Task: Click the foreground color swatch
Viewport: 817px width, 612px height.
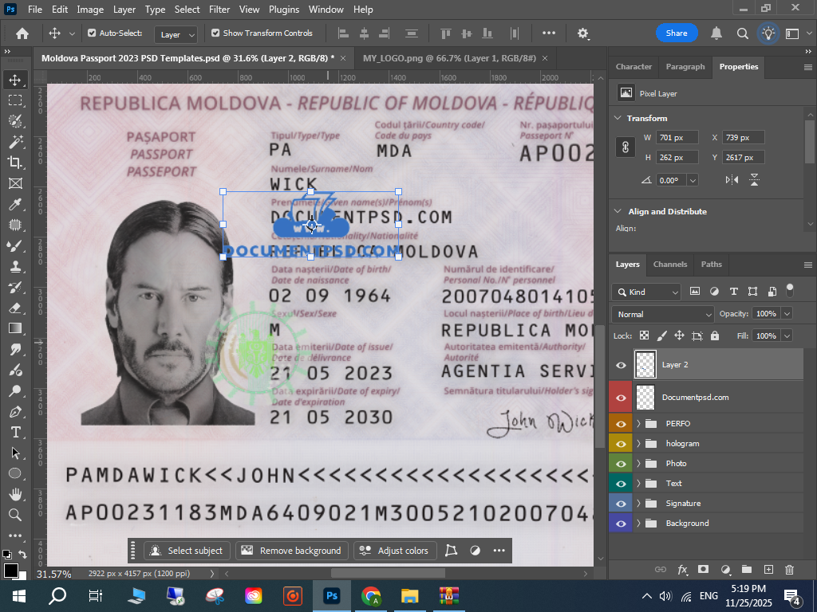Action: [11, 570]
